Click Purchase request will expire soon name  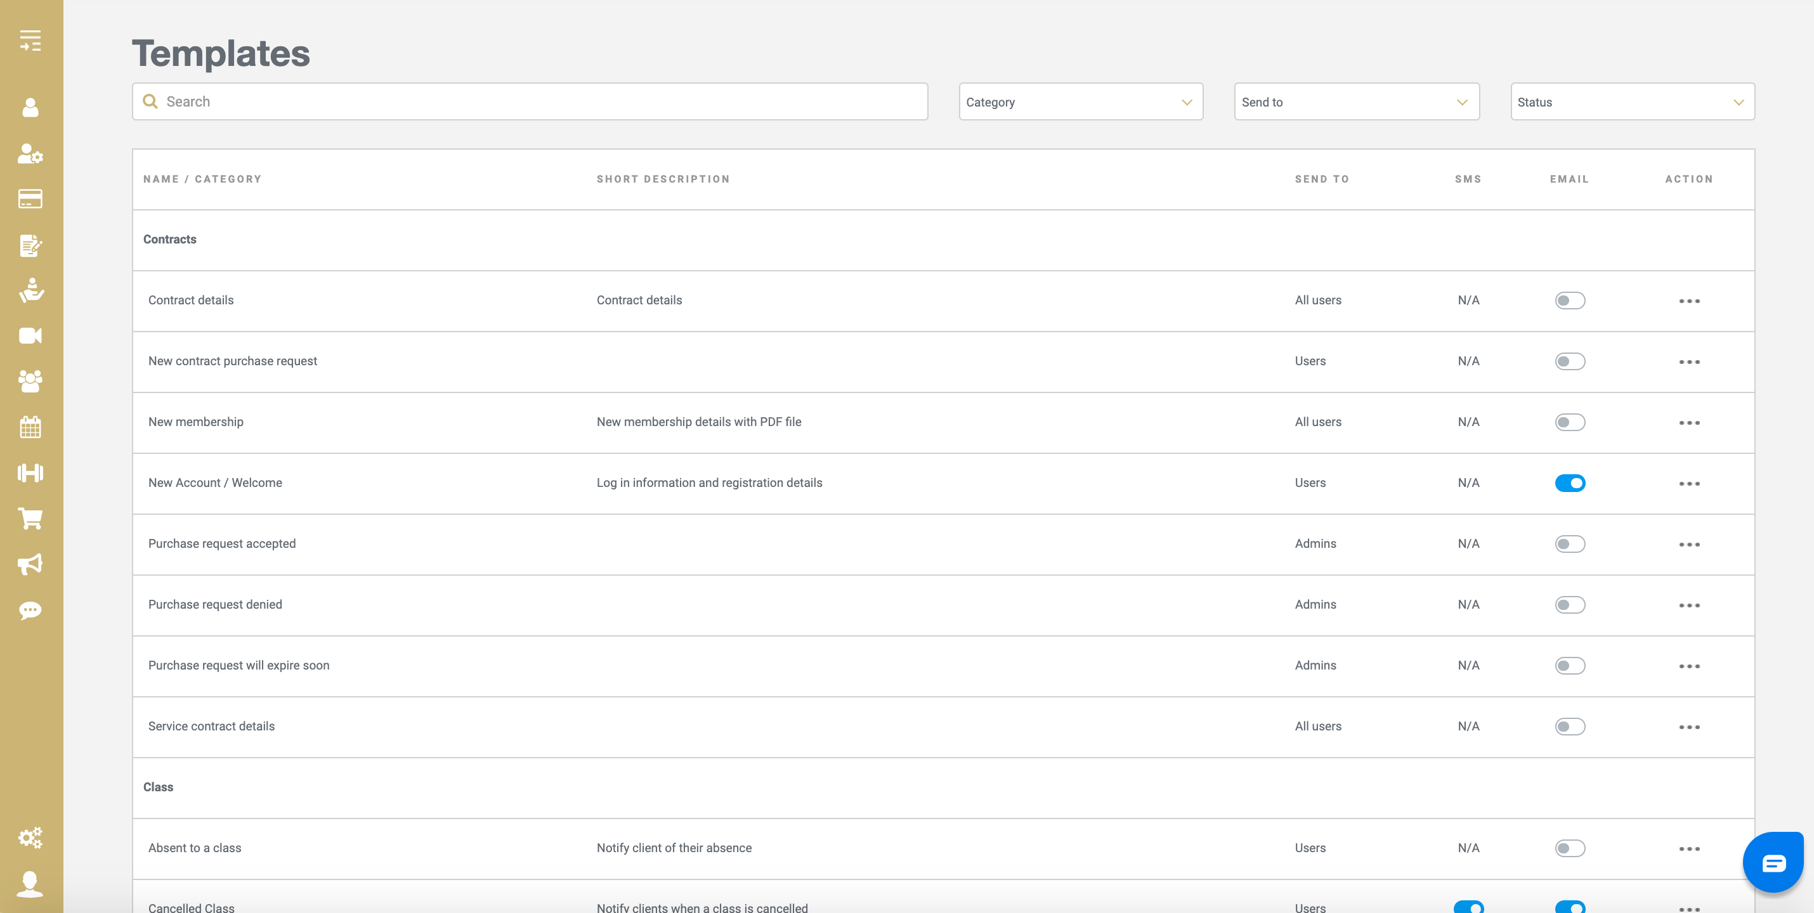238,666
